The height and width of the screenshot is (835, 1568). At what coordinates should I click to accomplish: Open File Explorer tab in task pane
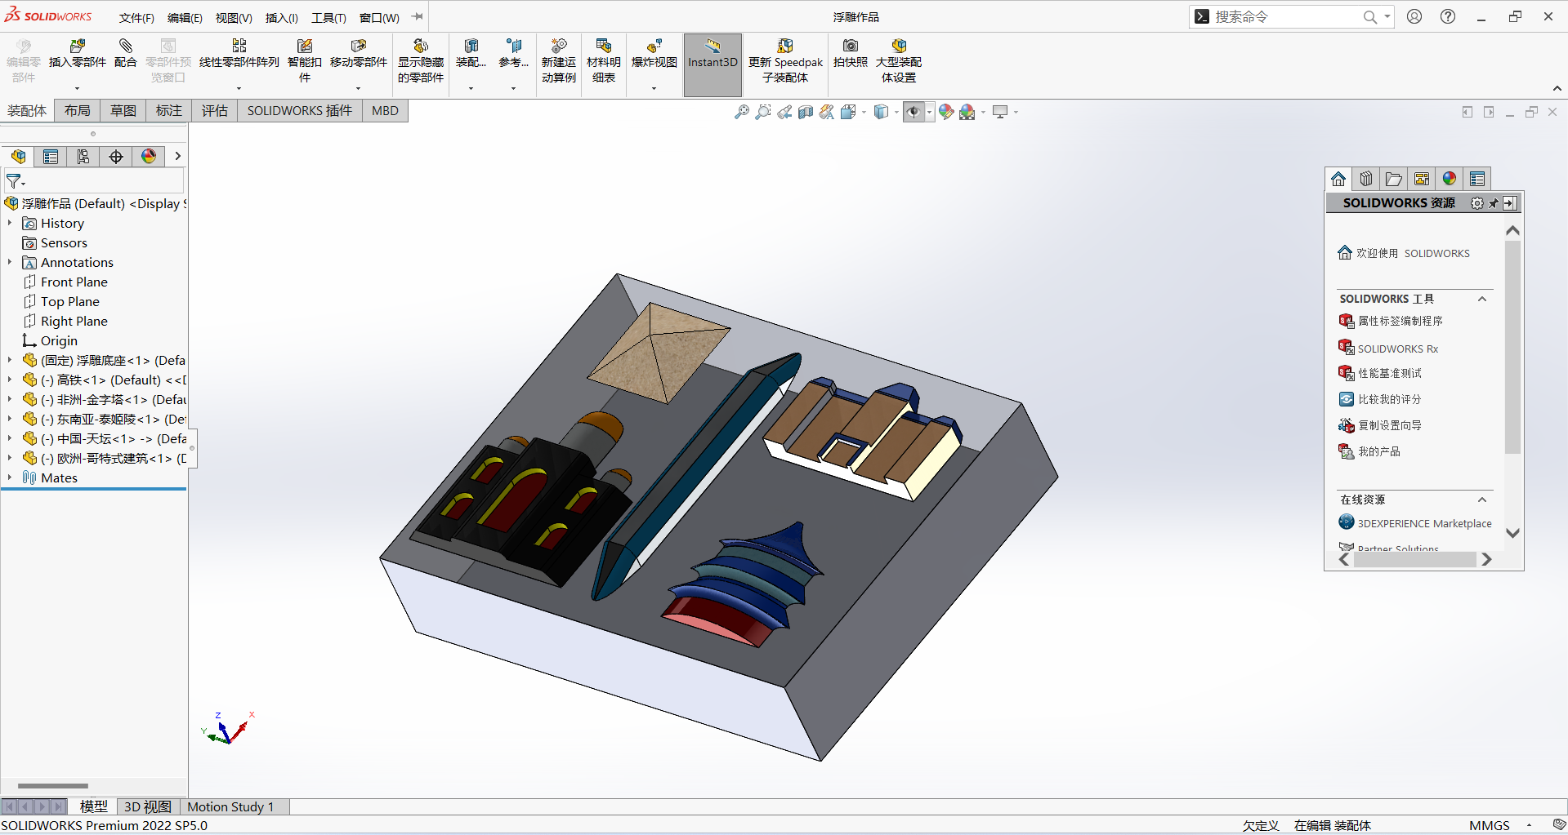coord(1394,179)
